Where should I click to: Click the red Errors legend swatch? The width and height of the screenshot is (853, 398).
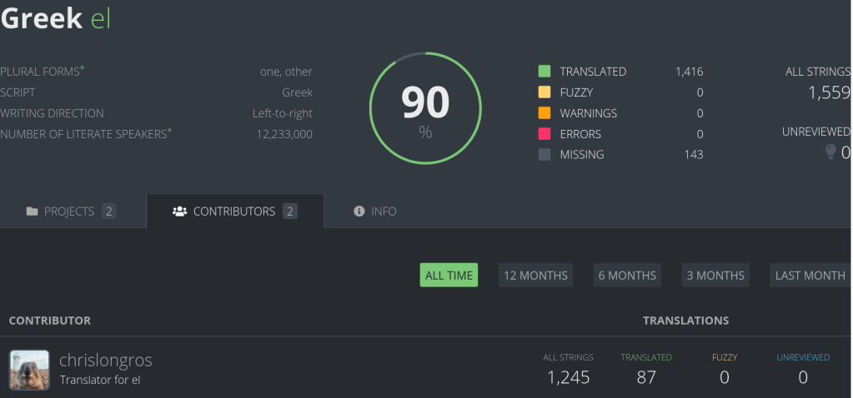pyautogui.click(x=544, y=134)
